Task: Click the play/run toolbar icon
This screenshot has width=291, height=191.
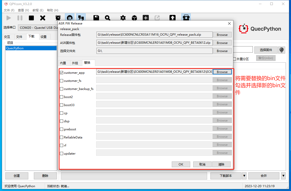Action: (9, 18)
